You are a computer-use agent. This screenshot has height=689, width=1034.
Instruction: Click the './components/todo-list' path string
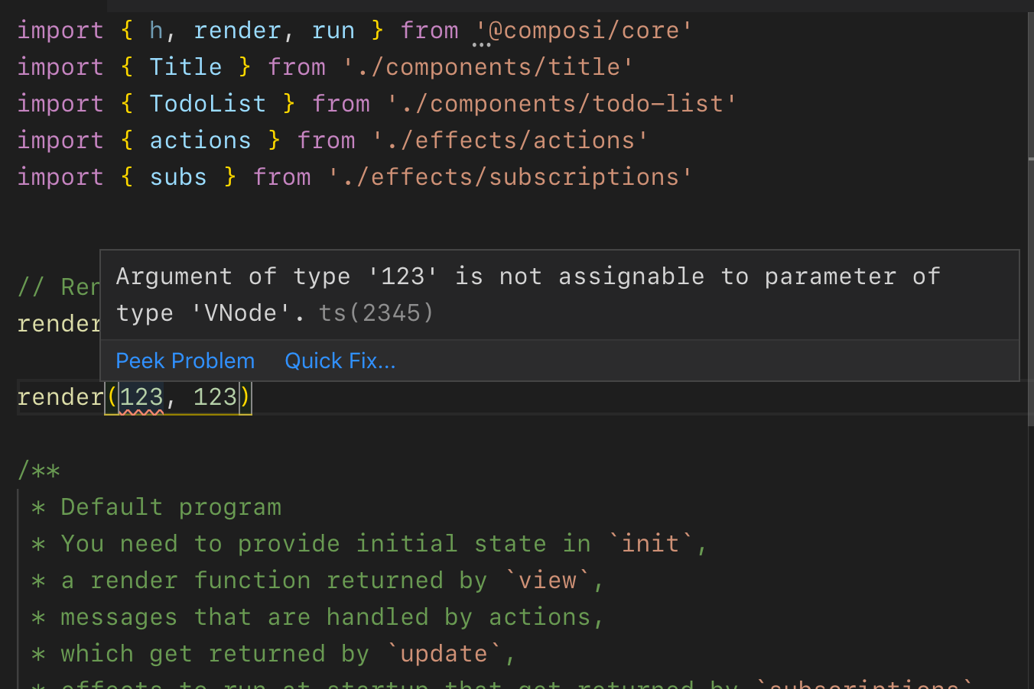(561, 104)
